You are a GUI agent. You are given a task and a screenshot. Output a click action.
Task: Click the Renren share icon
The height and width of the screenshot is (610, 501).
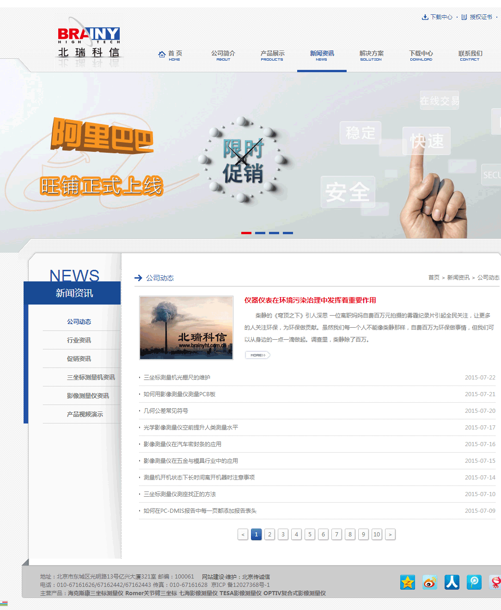[x=452, y=582]
